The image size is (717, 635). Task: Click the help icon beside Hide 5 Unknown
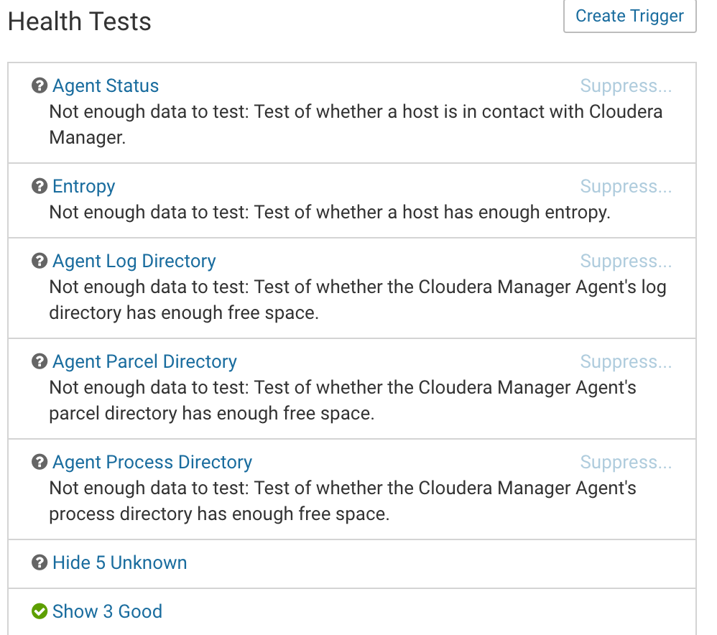pyautogui.click(x=40, y=562)
